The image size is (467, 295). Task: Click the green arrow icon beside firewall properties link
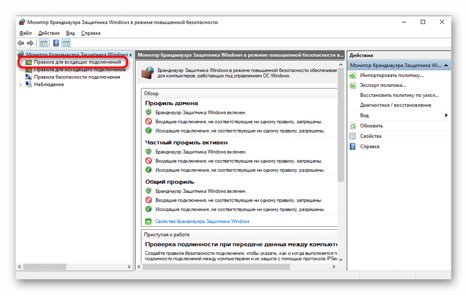(148, 221)
